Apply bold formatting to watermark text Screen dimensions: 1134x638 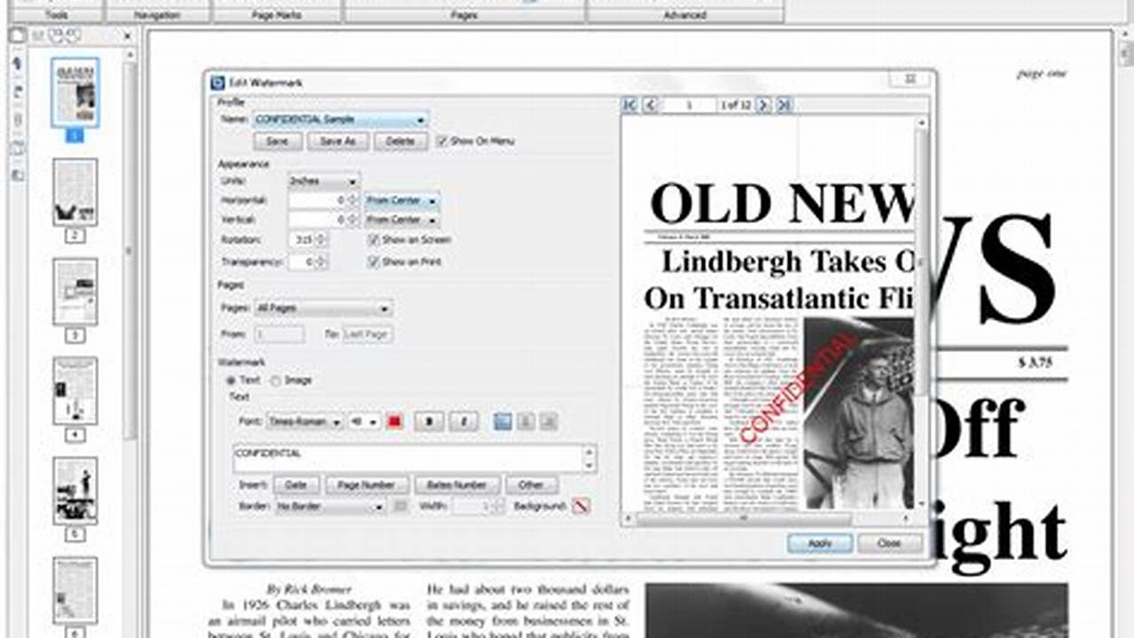click(430, 423)
